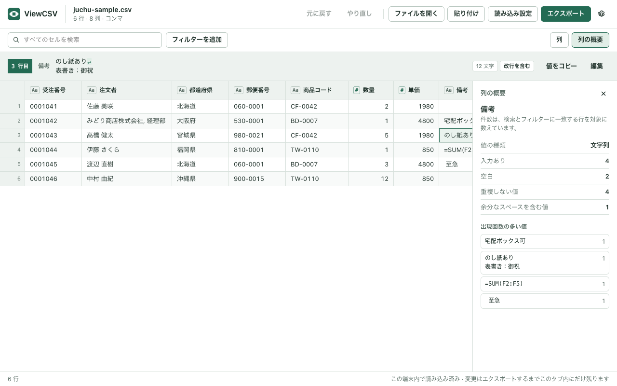This screenshot has width=617, height=386.
Task: Click 宅配ボックス可 in the frequent values list
Action: click(x=545, y=241)
